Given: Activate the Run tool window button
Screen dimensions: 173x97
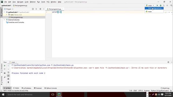Looking at the screenshot, I should [x=7, y=88].
